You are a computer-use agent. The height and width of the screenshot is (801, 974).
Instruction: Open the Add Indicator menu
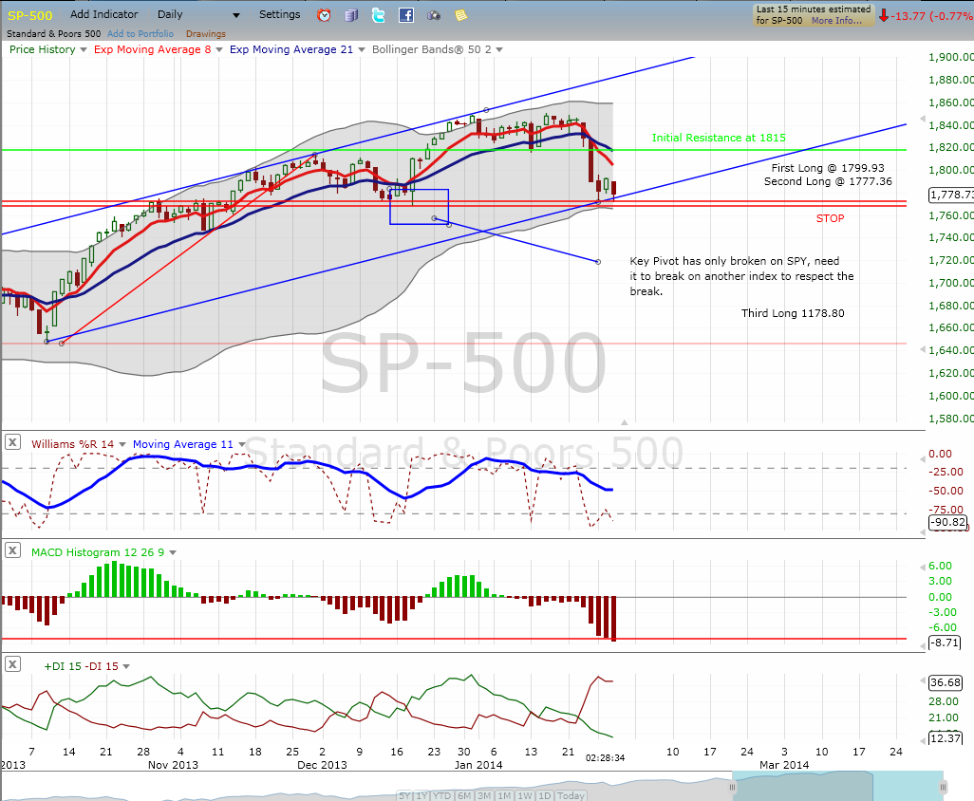point(103,14)
